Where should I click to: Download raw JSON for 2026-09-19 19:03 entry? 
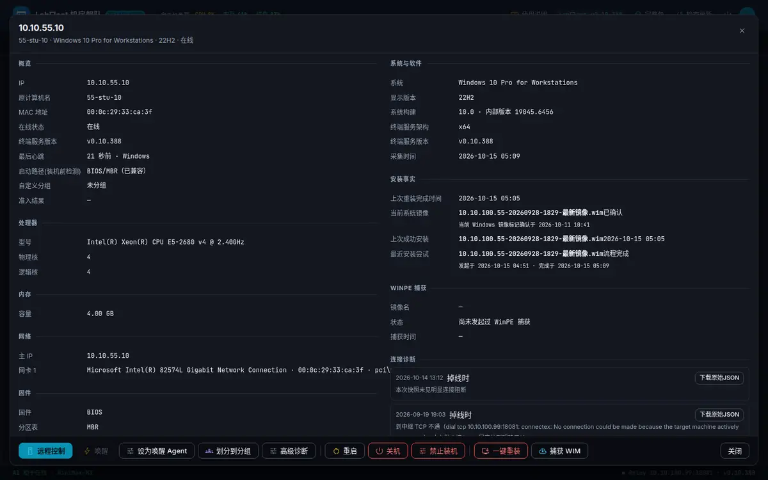[x=719, y=414]
